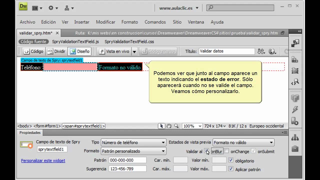Switch to Código view
The image size is (320, 180).
(33, 51)
